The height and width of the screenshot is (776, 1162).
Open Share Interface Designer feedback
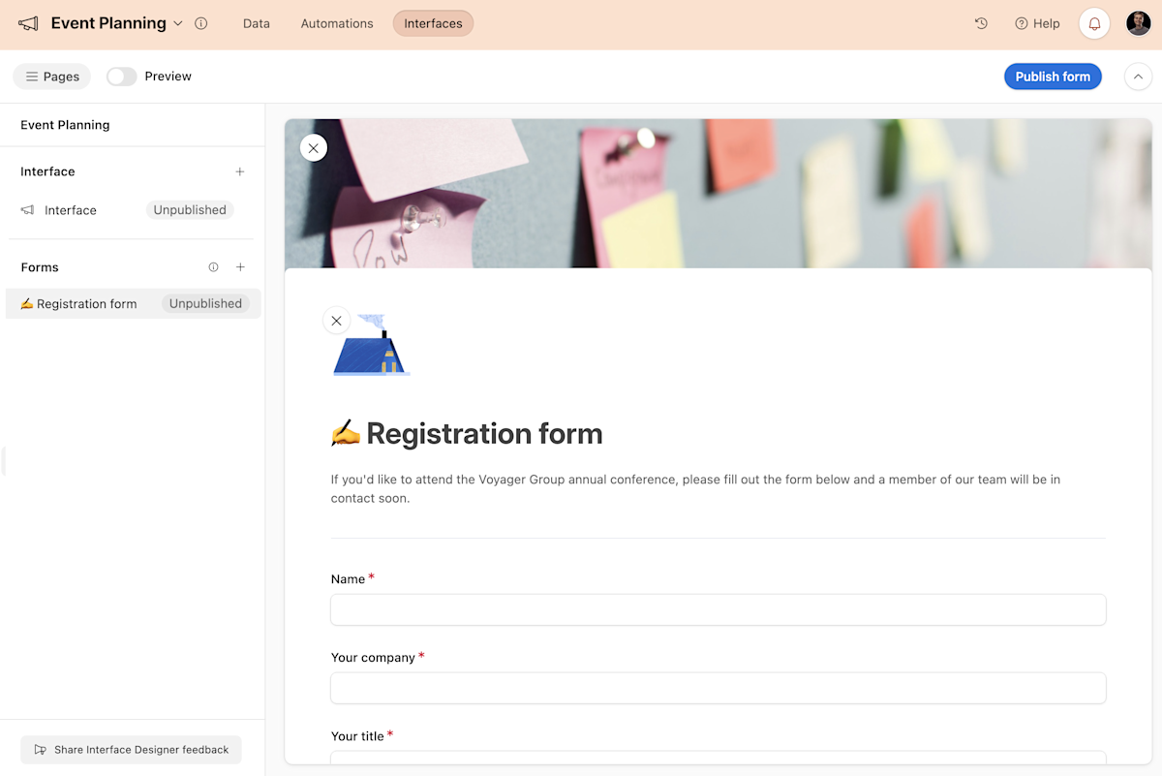click(131, 749)
